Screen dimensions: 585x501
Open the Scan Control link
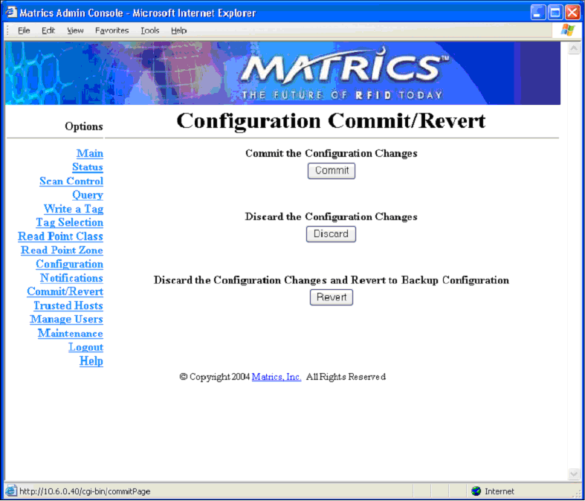71,181
